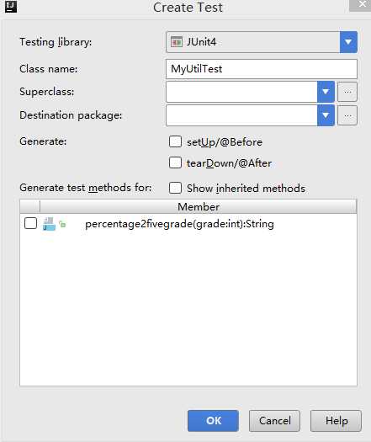The width and height of the screenshot is (371, 442).
Task: Click the Cancel button
Action: click(274, 421)
